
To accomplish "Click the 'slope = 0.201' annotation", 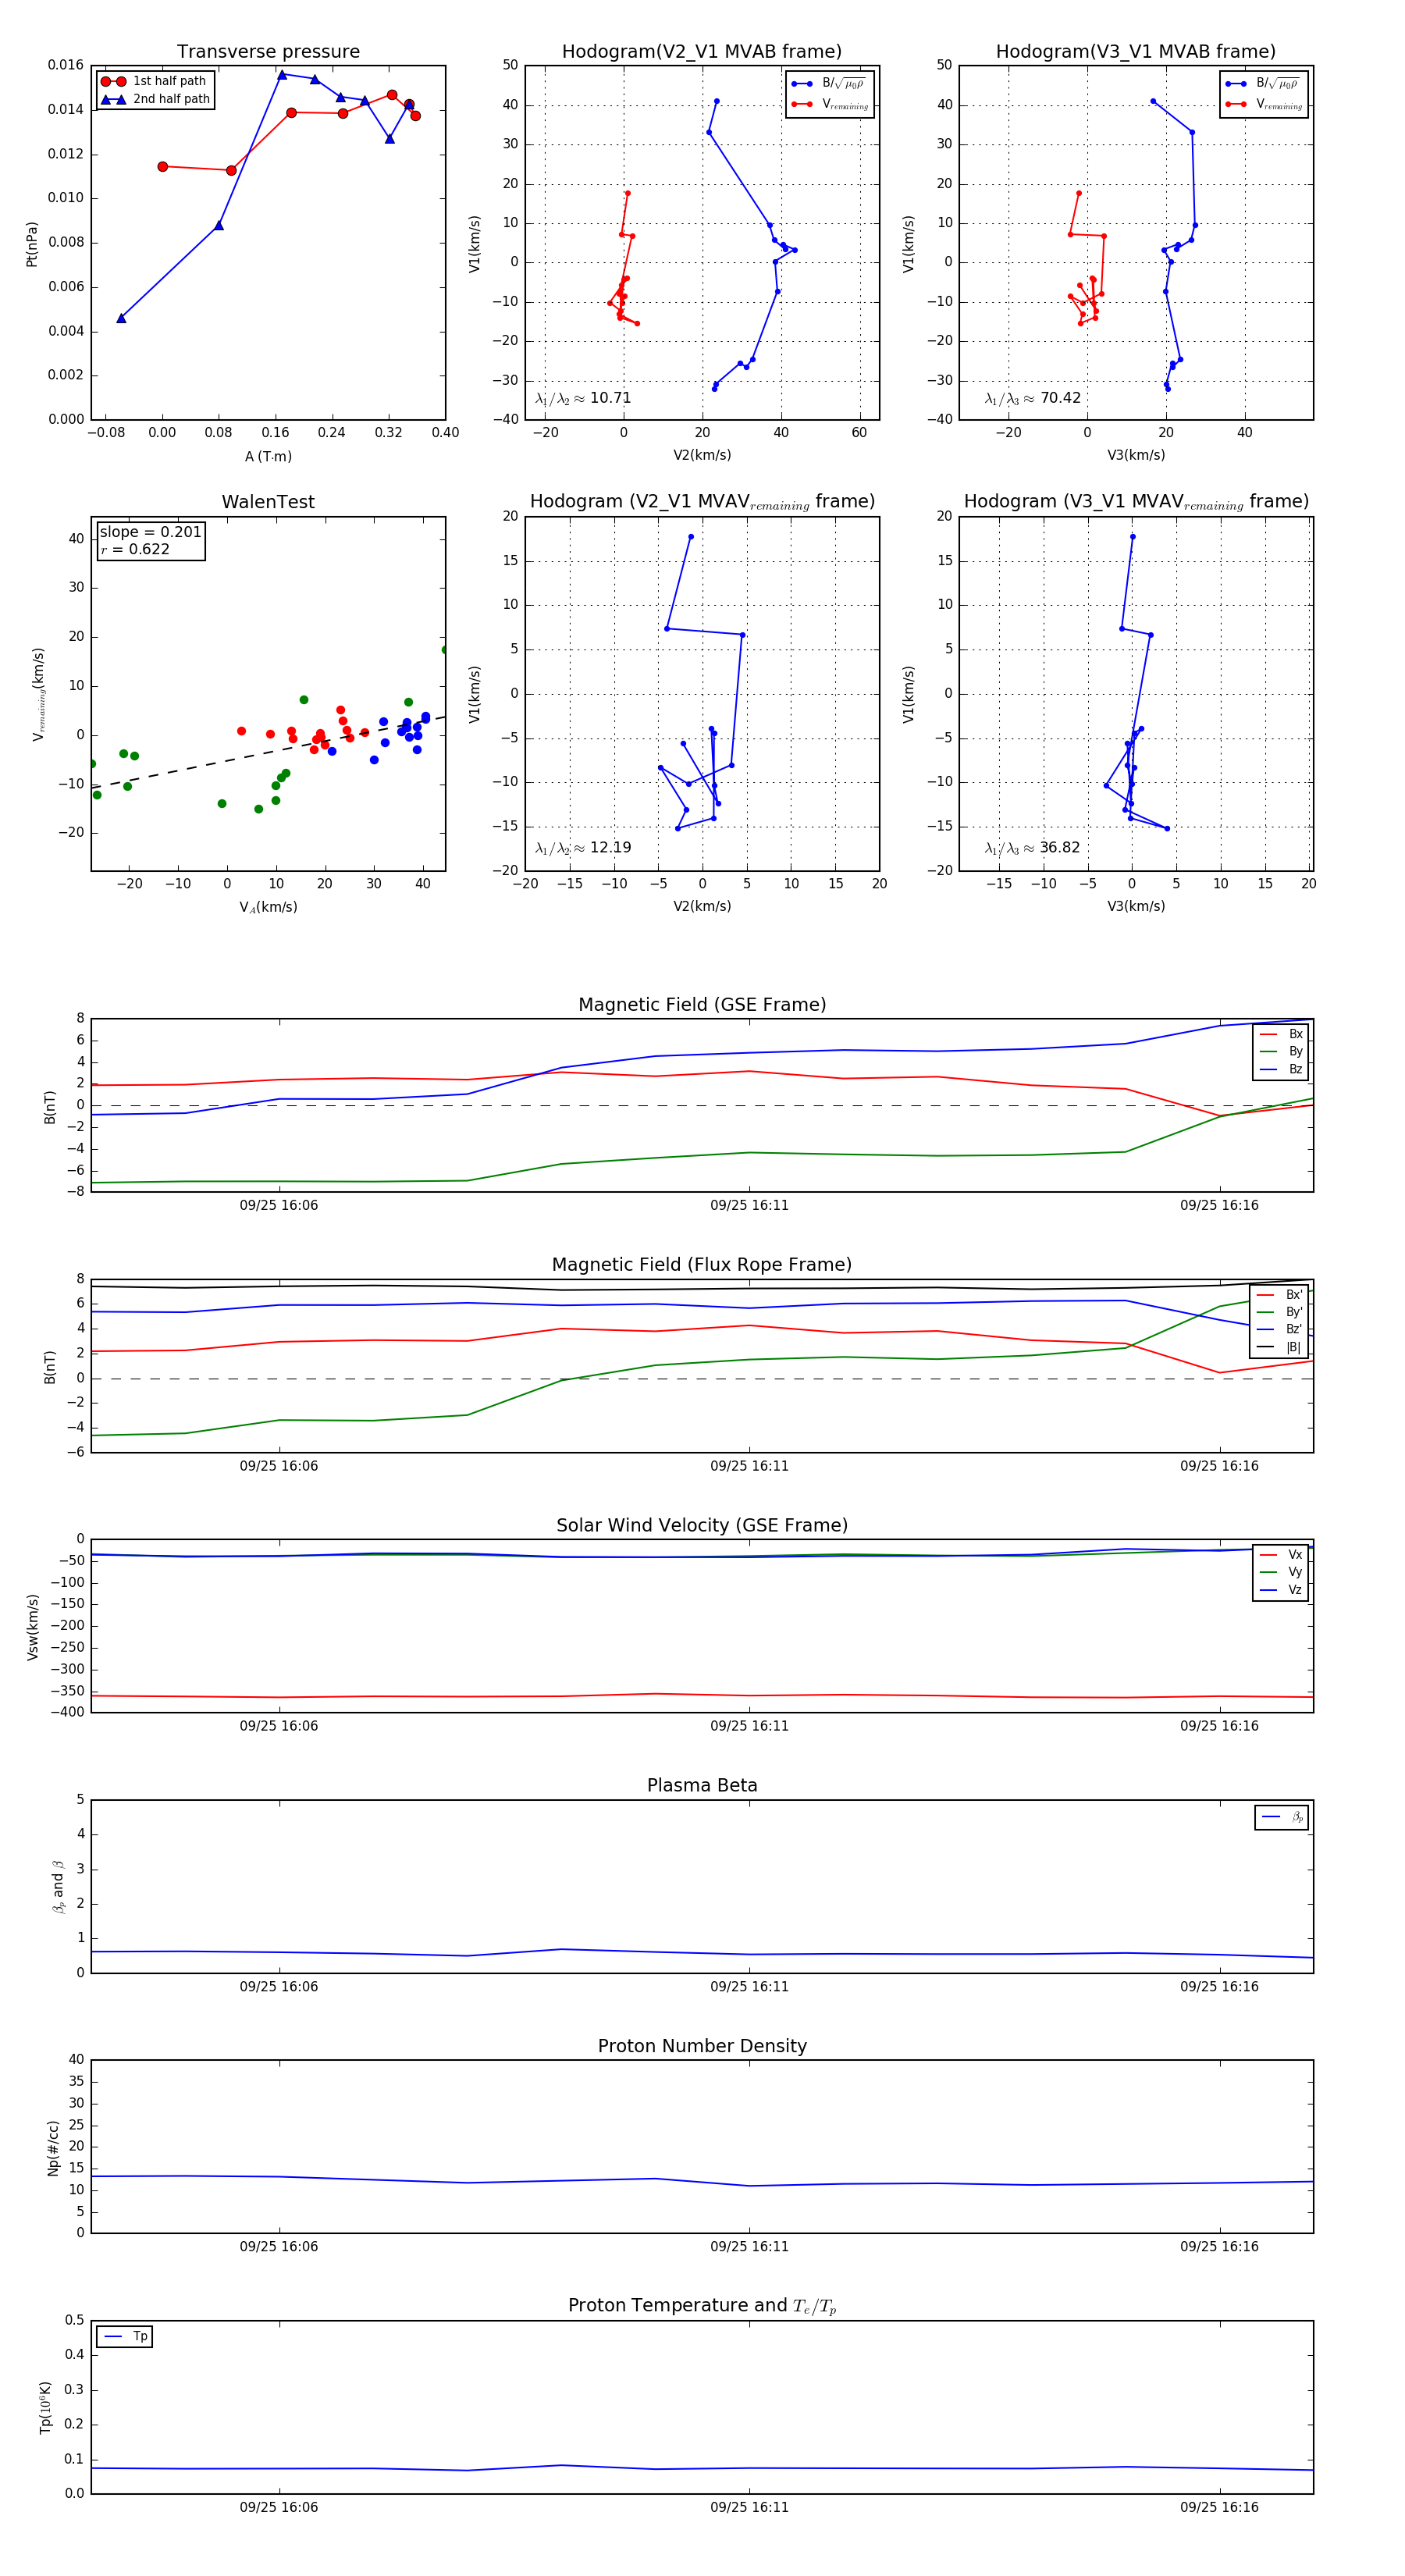I will click(150, 532).
